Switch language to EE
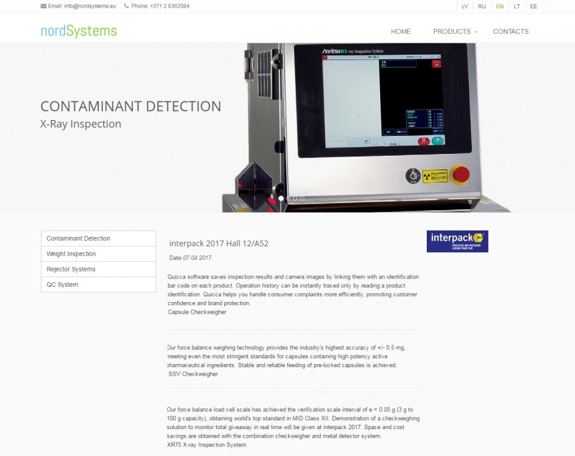The height and width of the screenshot is (456, 575). click(533, 6)
